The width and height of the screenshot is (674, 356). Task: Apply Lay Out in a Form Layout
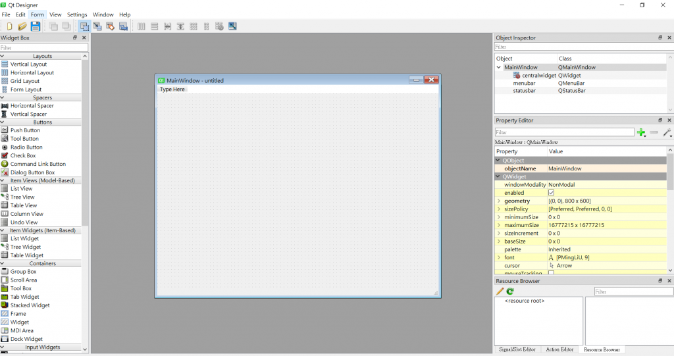(x=206, y=27)
